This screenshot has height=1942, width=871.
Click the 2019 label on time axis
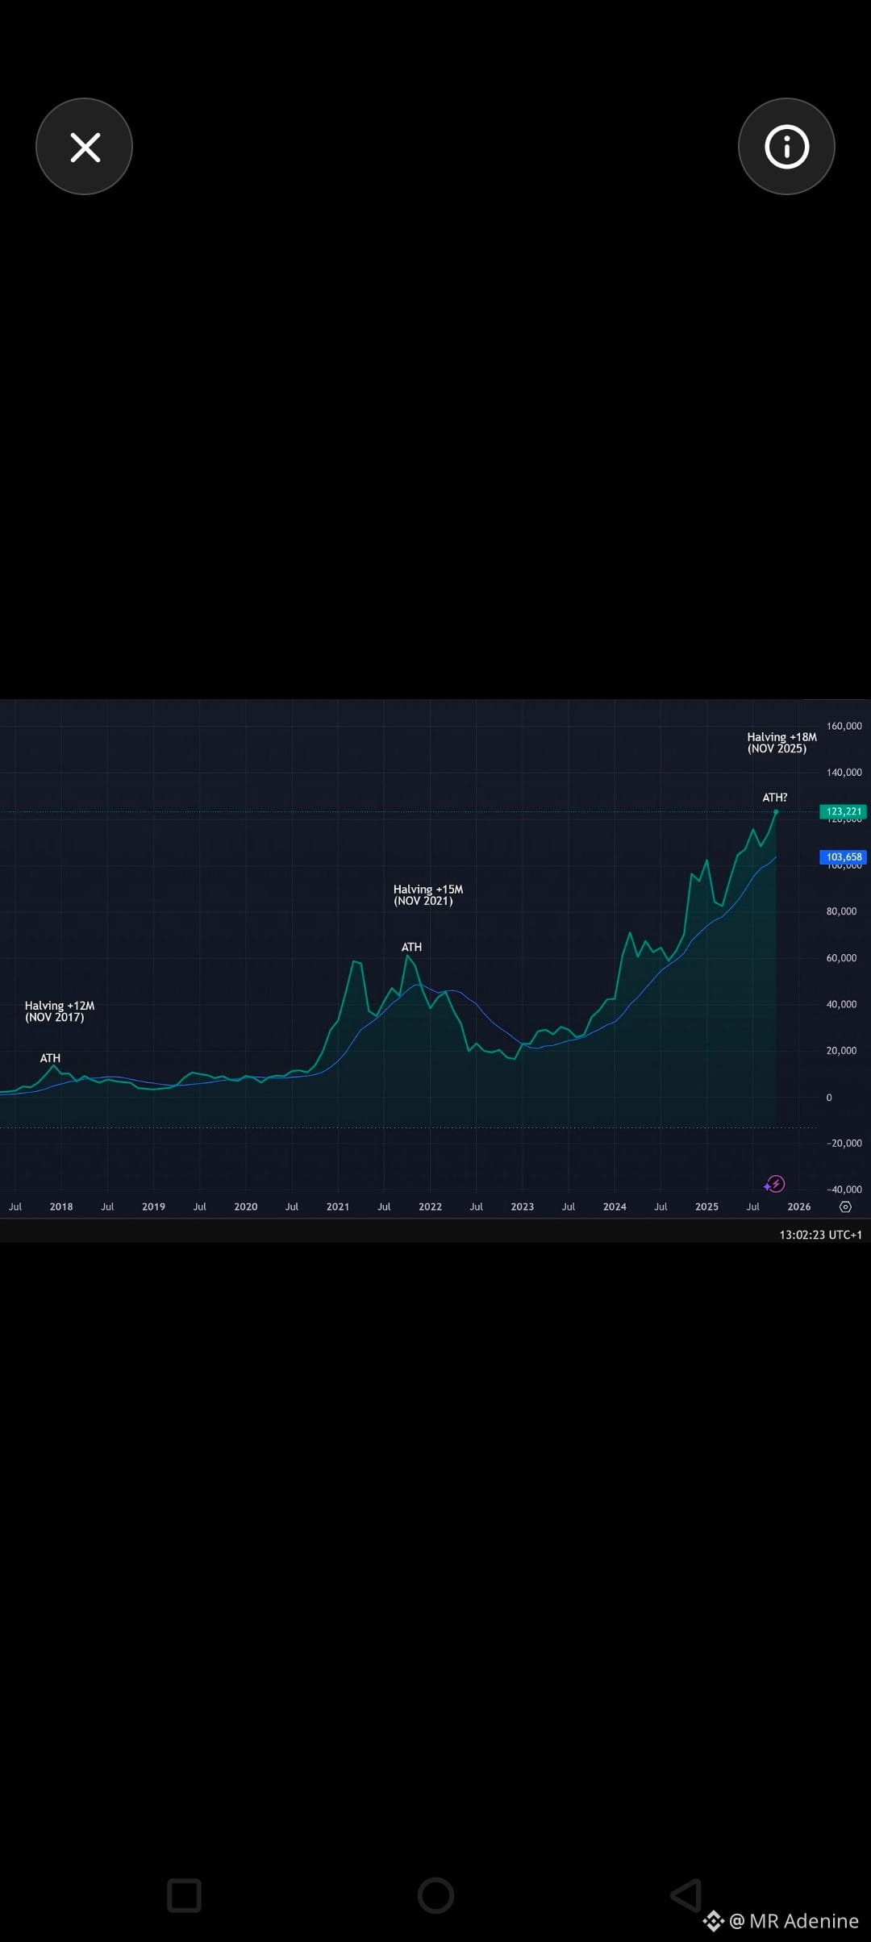click(153, 1206)
